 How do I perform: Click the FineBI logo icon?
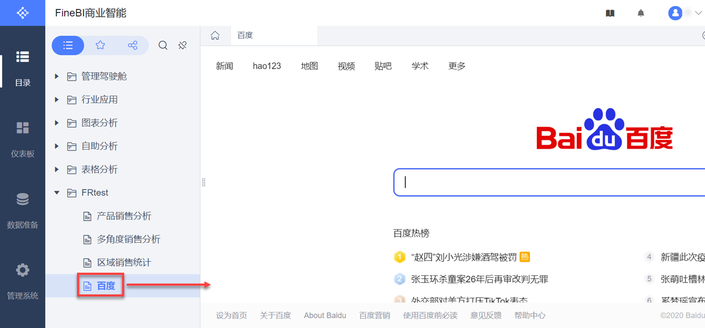(x=22, y=12)
